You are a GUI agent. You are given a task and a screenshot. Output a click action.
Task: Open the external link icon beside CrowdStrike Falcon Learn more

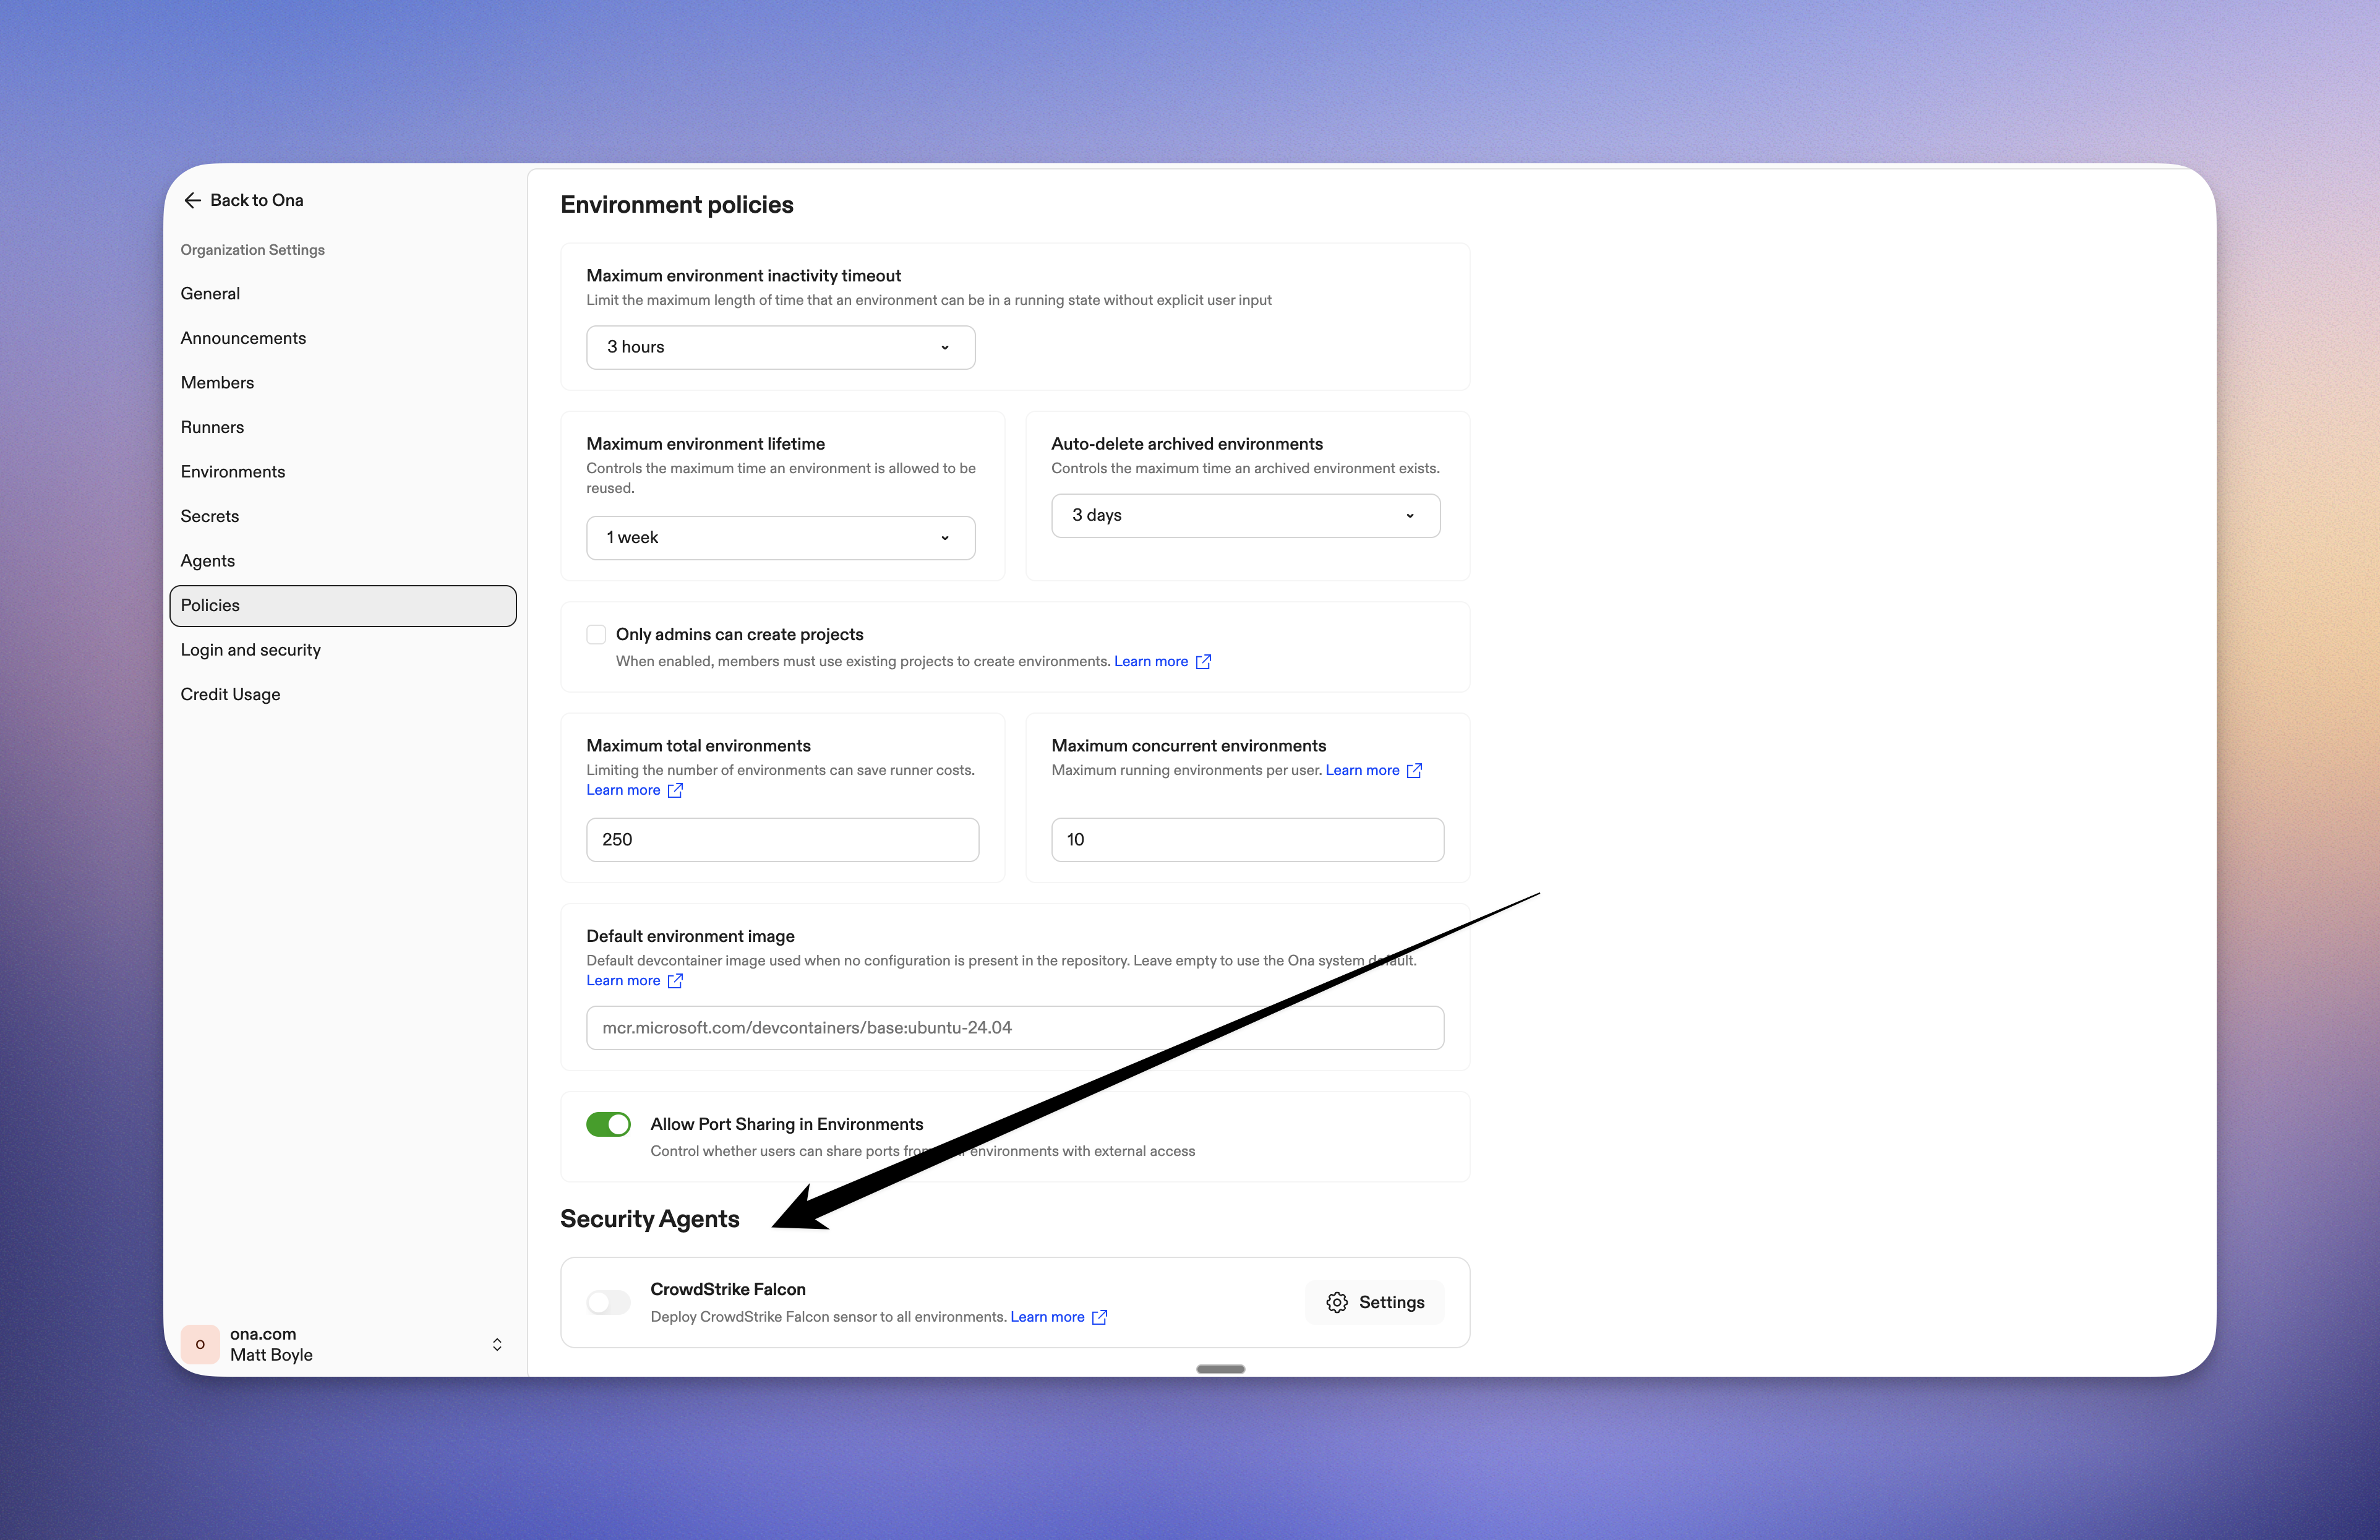(x=1100, y=1317)
